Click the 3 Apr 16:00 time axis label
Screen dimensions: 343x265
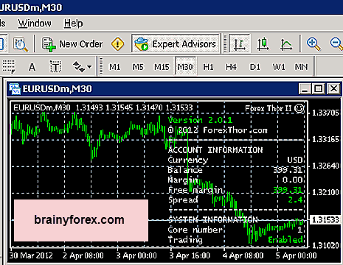(x=190, y=255)
